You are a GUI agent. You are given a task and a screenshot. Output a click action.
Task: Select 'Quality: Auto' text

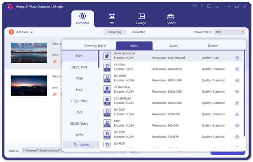[210, 58]
